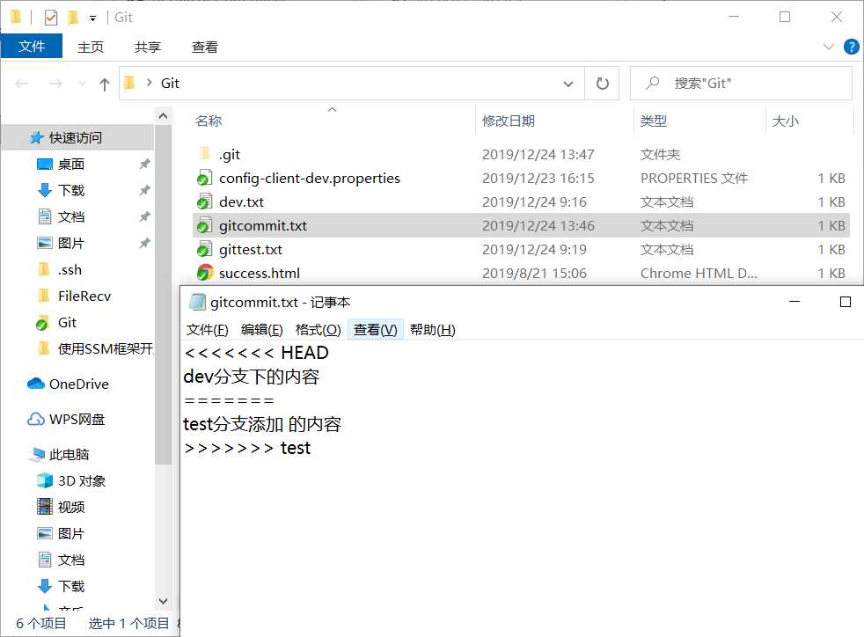Click the Git breadcrumb in address bar
This screenshot has height=637, width=864.
pyautogui.click(x=170, y=84)
